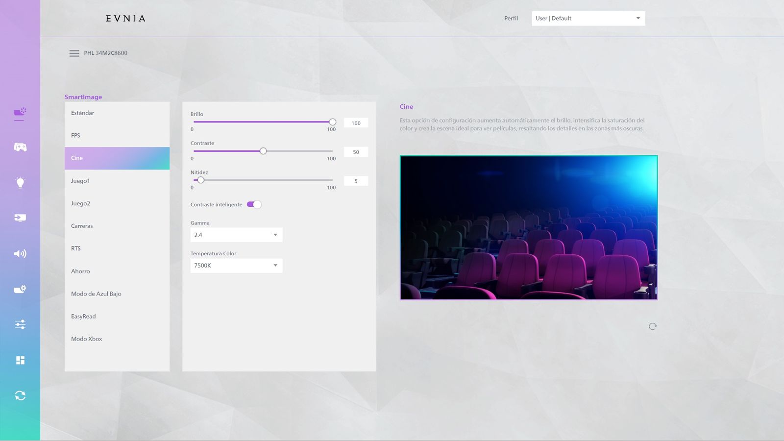Image resolution: width=784 pixels, height=441 pixels.
Task: Click the Contraste slider handle
Action: tap(263, 151)
